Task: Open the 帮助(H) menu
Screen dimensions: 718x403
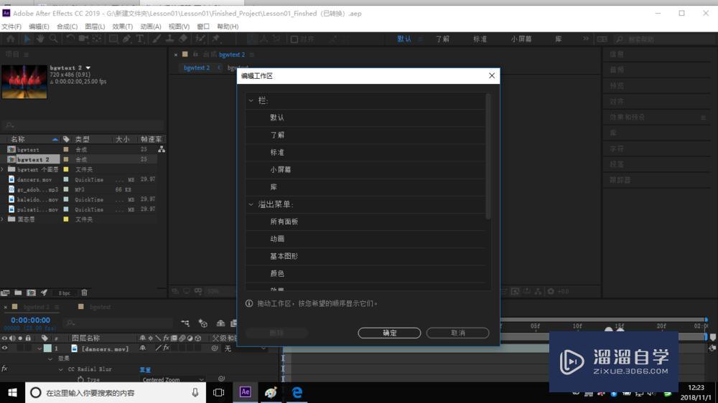Action: [228, 27]
